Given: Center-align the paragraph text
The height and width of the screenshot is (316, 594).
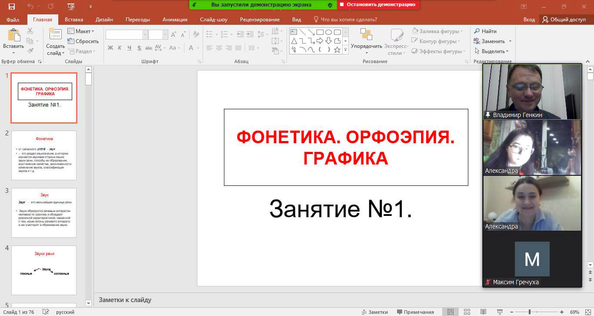Looking at the screenshot, I should click(219, 48).
